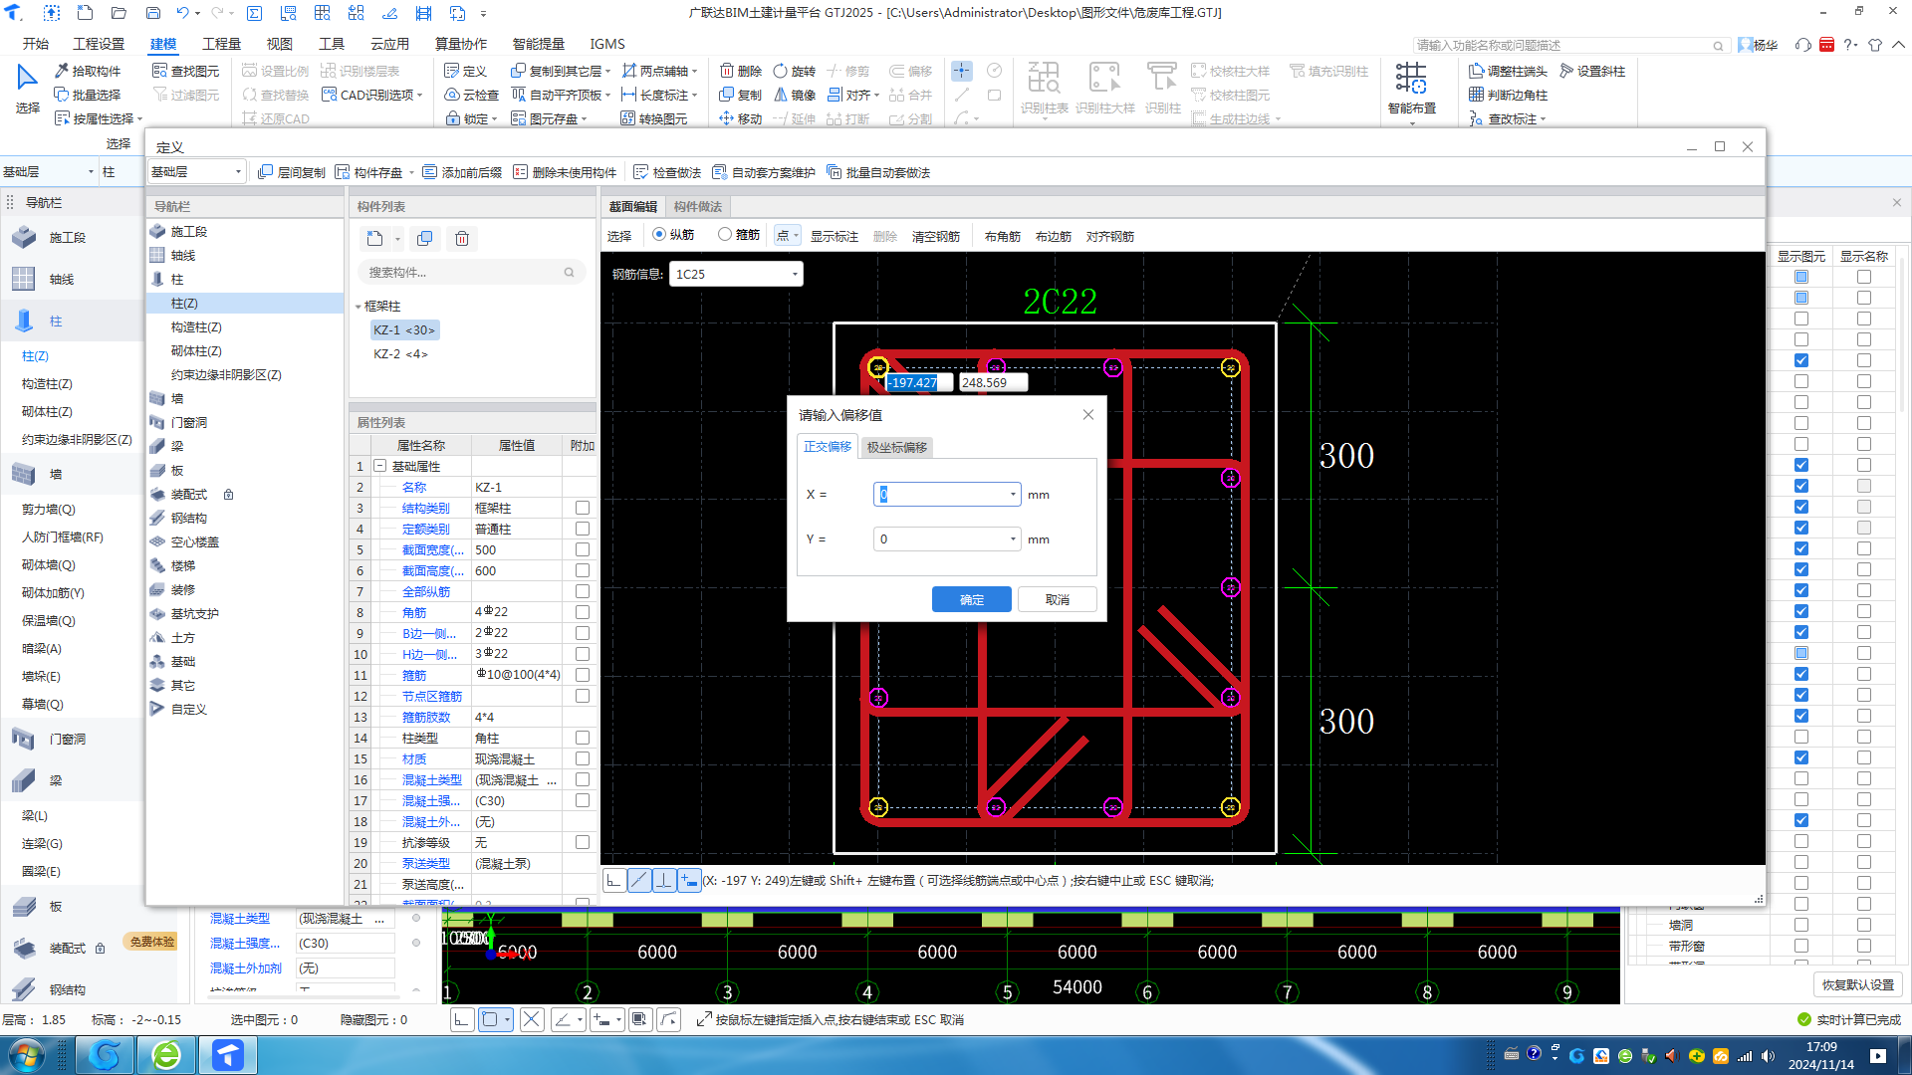Click the 旋转 rotate tool

point(795,71)
